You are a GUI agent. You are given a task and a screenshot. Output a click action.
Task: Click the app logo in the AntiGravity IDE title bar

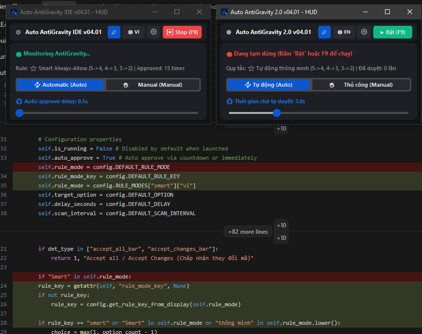pyautogui.click(x=14, y=12)
